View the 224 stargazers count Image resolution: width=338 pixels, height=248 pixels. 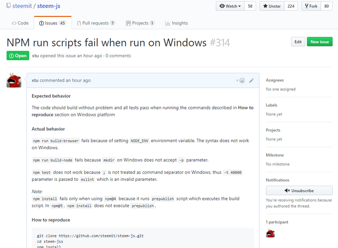click(x=291, y=6)
